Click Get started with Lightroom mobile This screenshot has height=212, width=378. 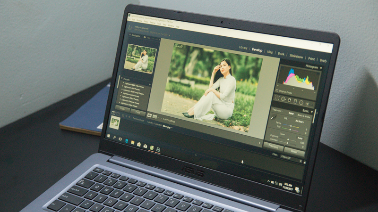coord(151,32)
